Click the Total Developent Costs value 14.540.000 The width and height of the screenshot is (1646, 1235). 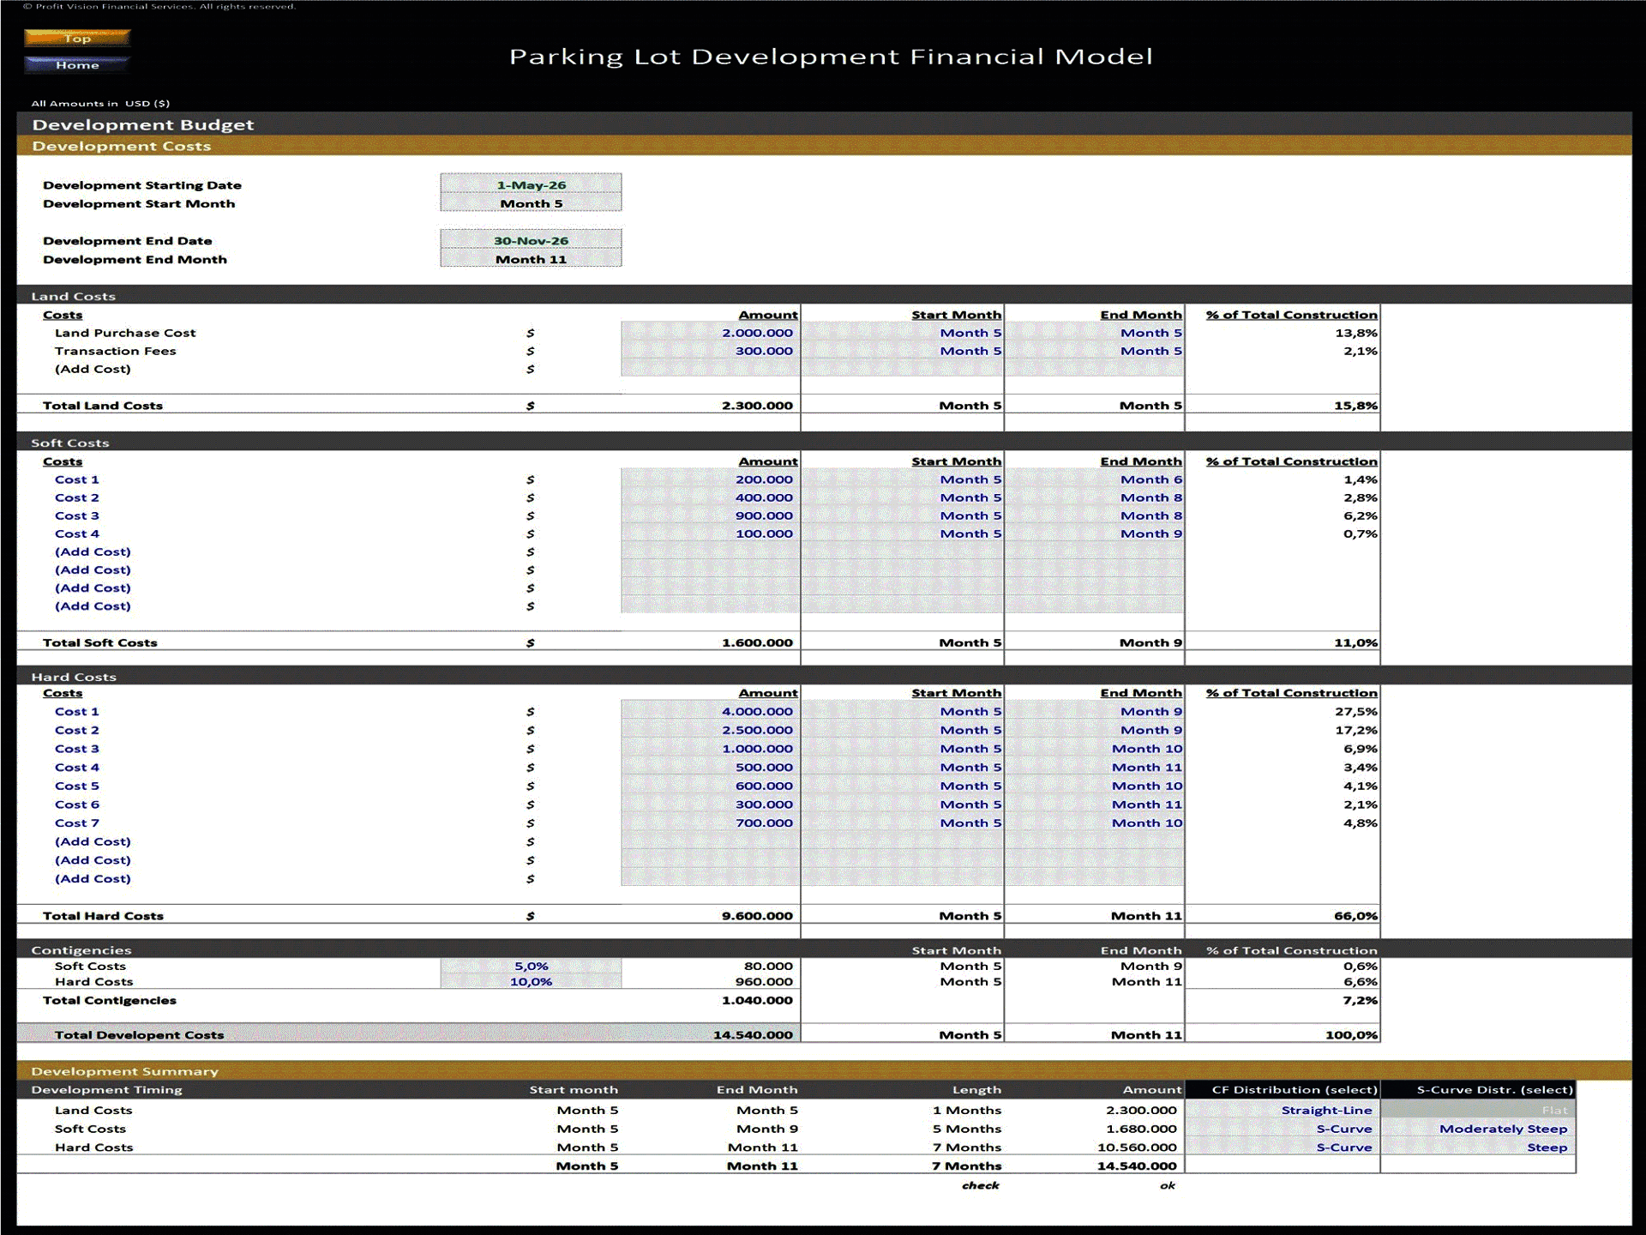pos(753,1034)
